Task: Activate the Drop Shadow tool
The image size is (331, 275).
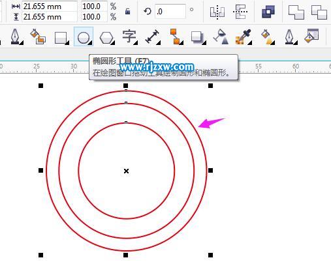Action: 197,37
